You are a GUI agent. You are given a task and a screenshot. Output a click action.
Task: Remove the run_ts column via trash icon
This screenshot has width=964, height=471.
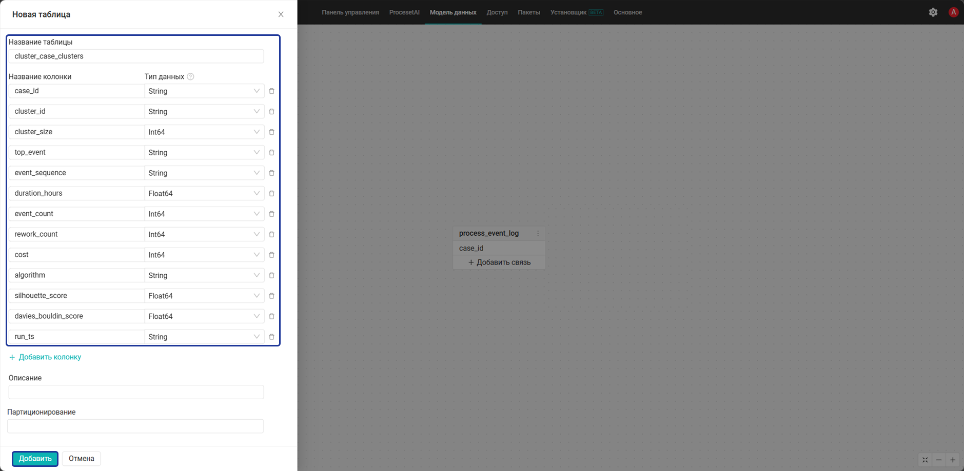[271, 337]
